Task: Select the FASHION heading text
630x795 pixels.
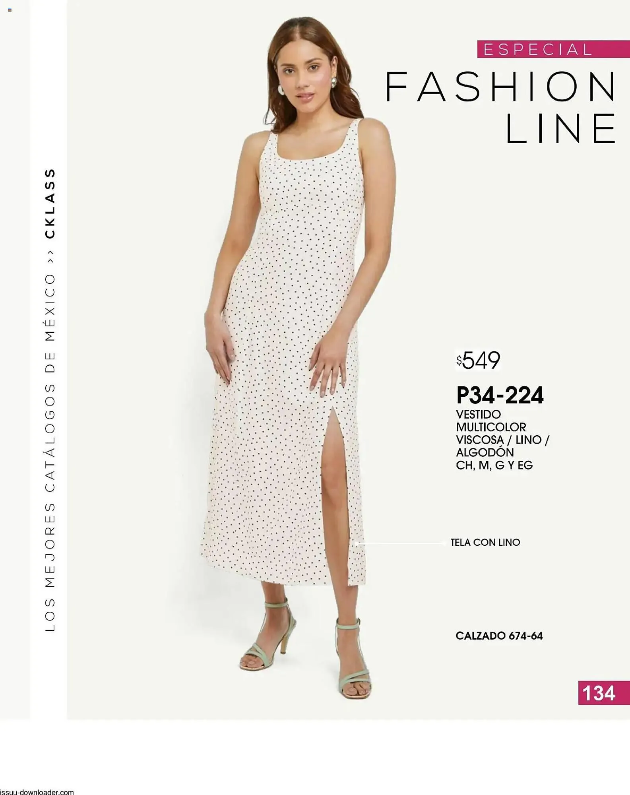Action: click(x=501, y=87)
